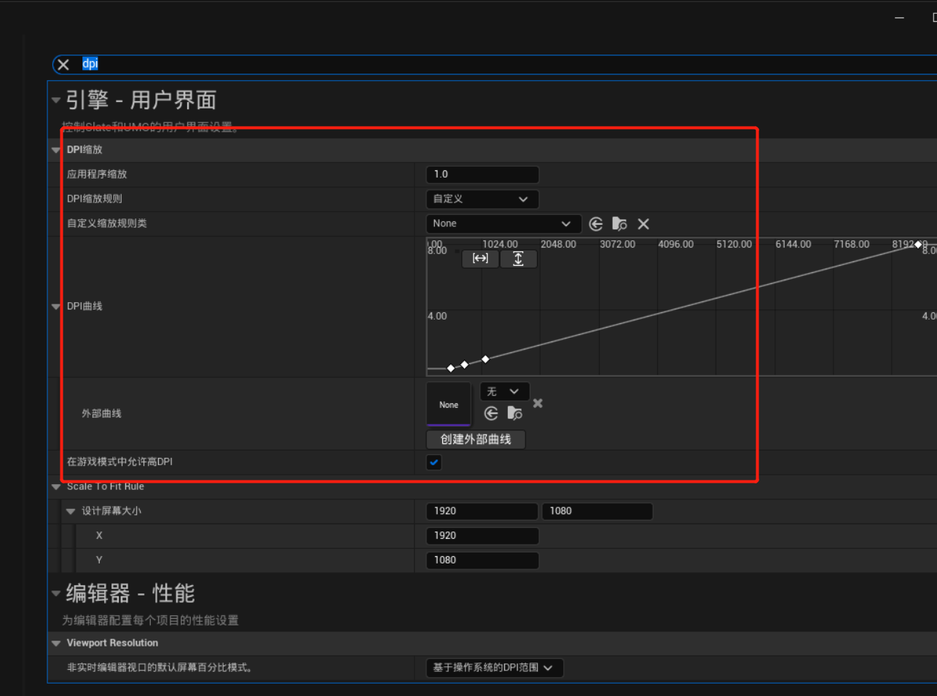937x696 pixels.
Task: Select first key on DPI curve
Action: tap(451, 368)
